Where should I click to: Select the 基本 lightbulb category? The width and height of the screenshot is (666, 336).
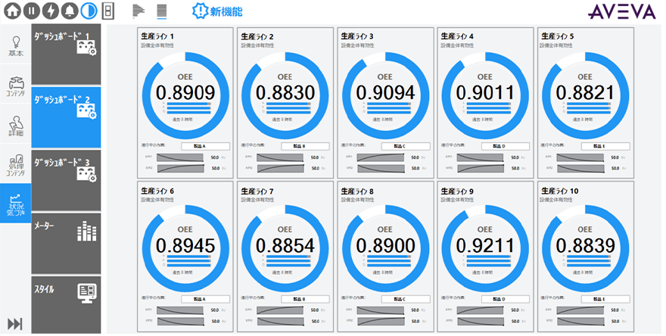coord(15,46)
